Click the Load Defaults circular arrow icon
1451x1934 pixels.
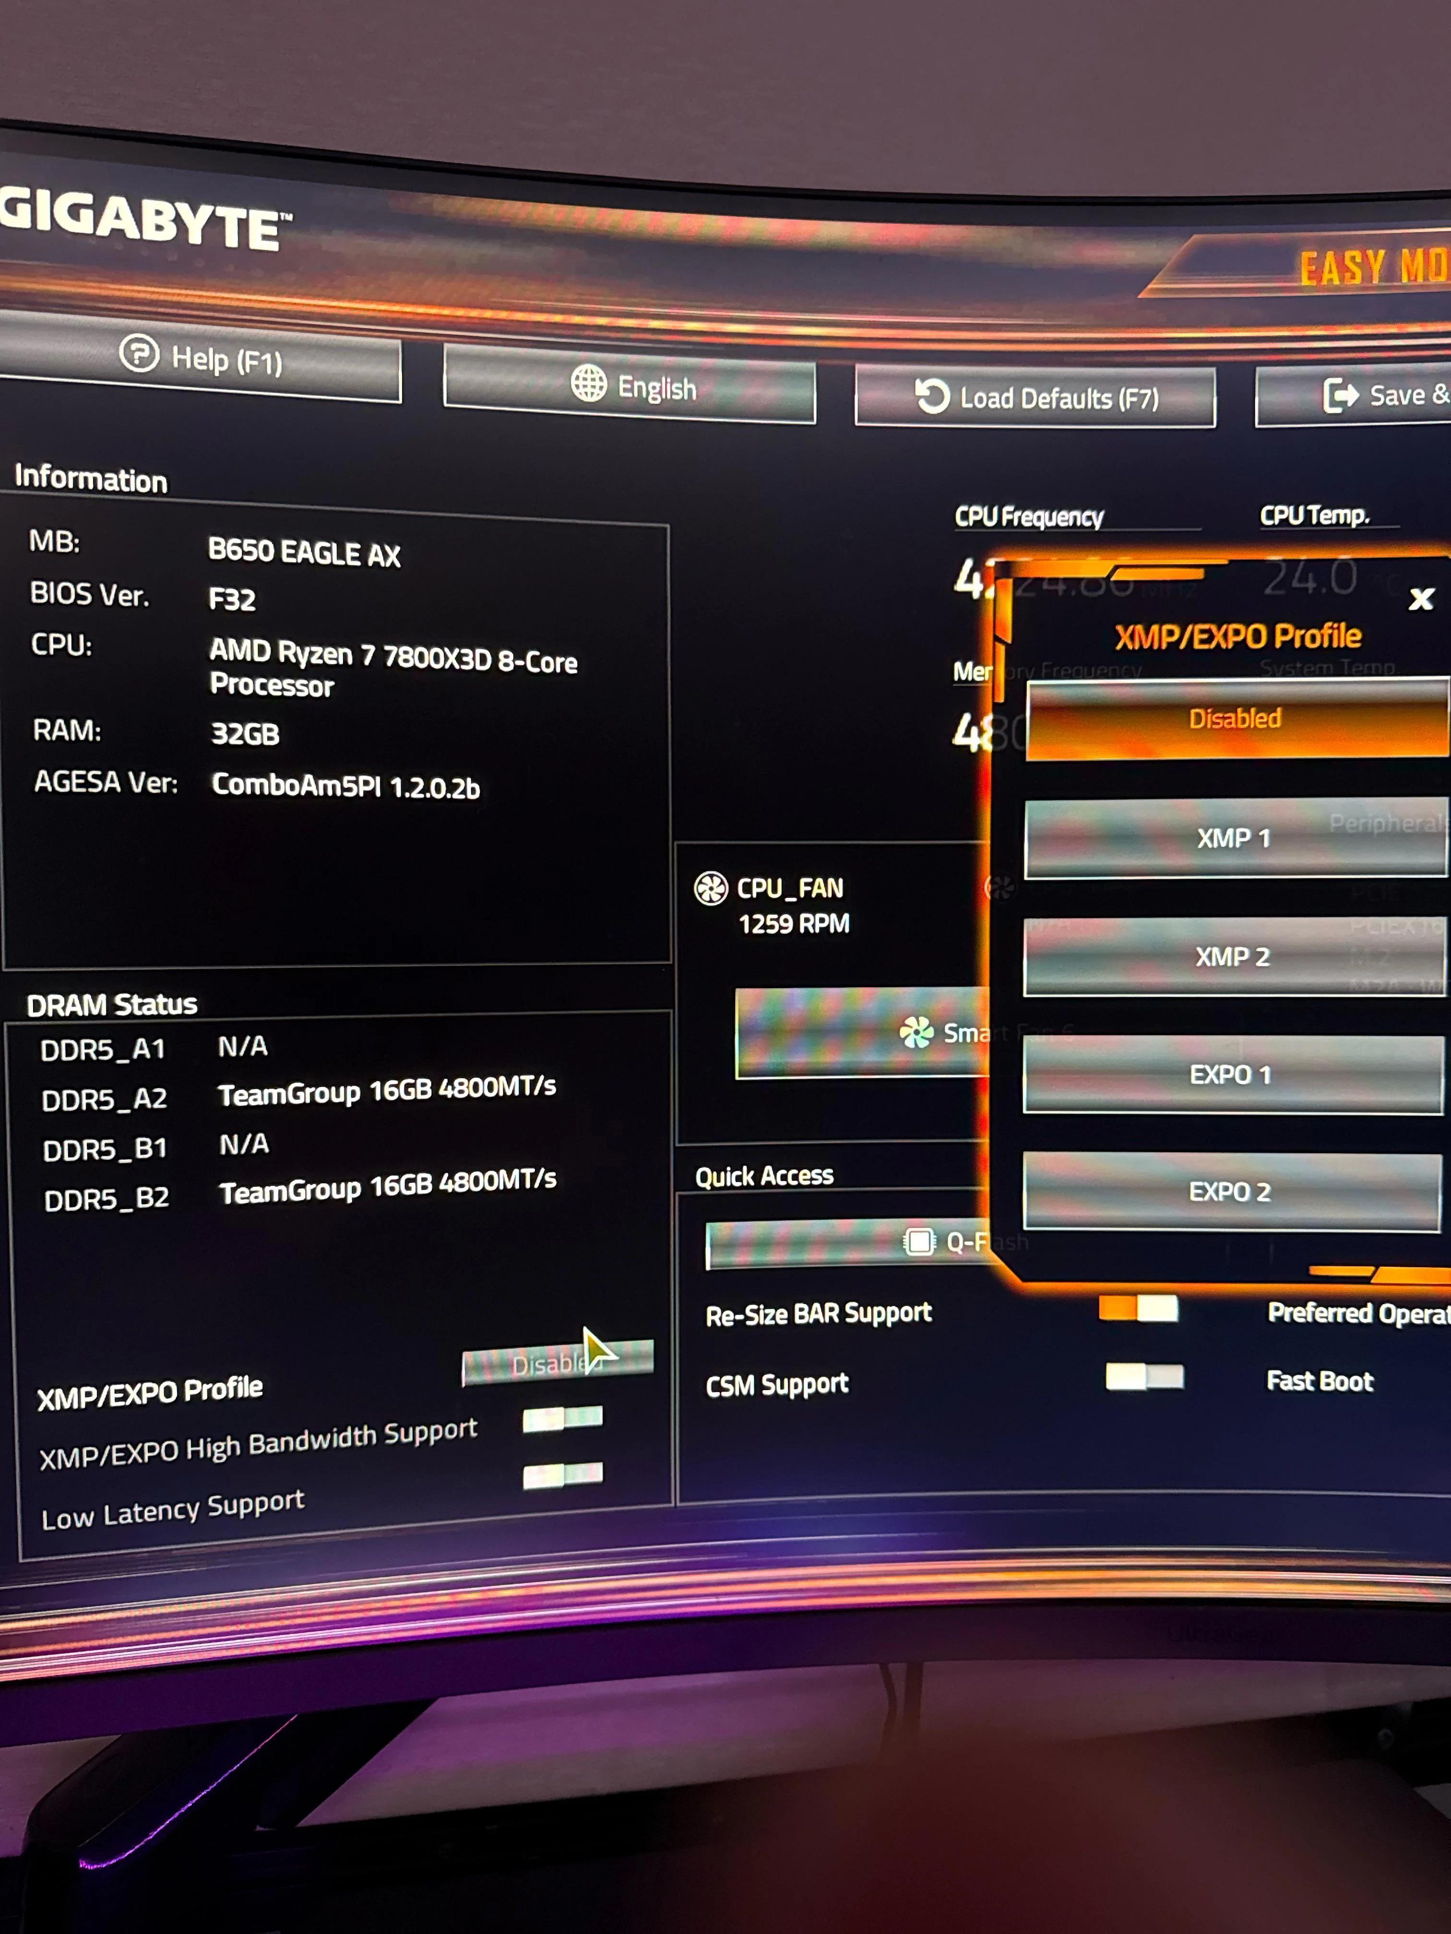[x=932, y=396]
